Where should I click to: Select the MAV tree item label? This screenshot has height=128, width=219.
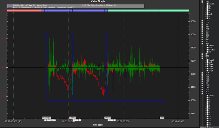[207, 42]
